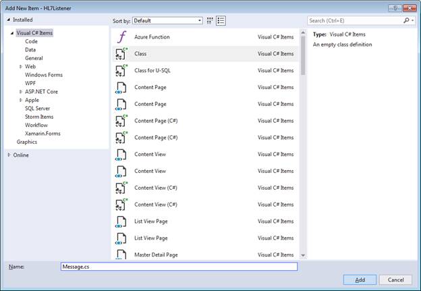This screenshot has width=421, height=291.
Task: Click the Master Detail Page icon
Action: (x=121, y=255)
